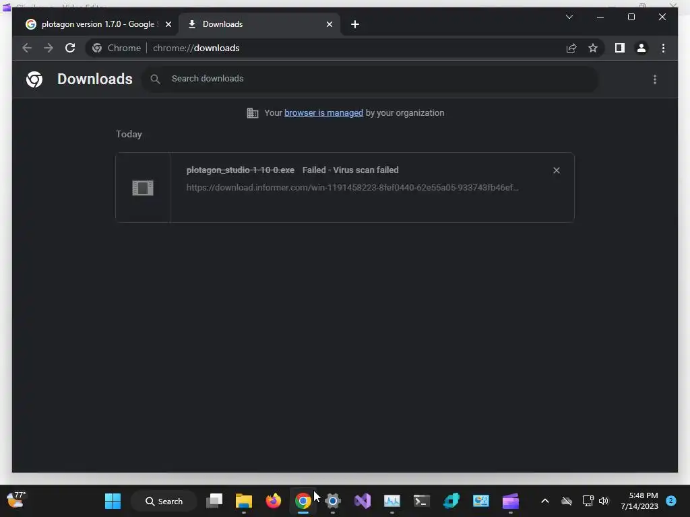Open Visual Studio from the taskbar
Image resolution: width=690 pixels, height=517 pixels.
tap(363, 501)
